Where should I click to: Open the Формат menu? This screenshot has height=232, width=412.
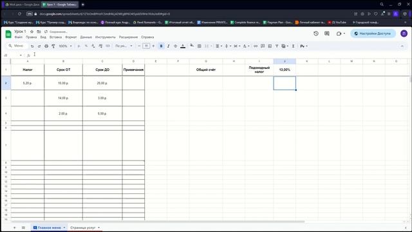coord(71,37)
